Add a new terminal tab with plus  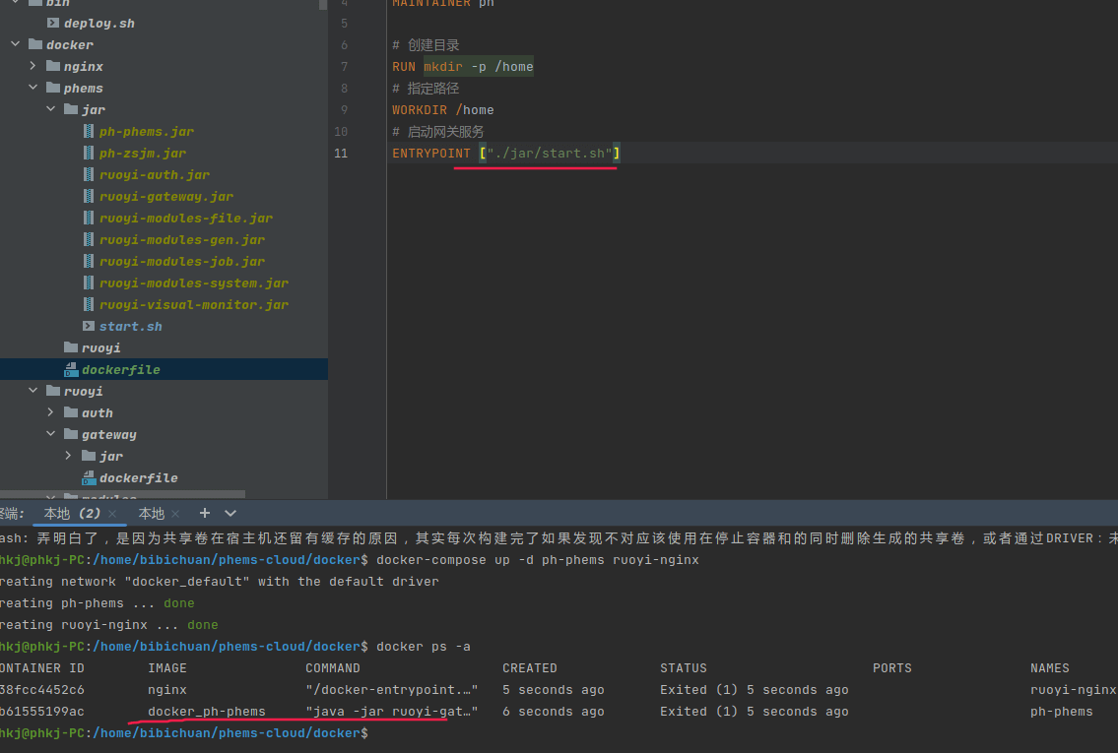tap(205, 513)
